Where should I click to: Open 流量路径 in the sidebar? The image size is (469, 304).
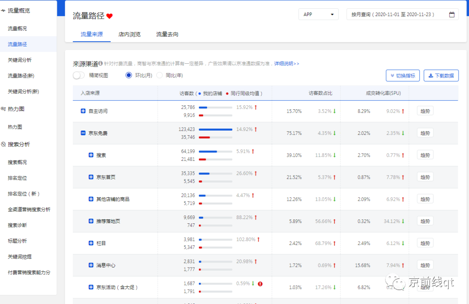(x=17, y=44)
